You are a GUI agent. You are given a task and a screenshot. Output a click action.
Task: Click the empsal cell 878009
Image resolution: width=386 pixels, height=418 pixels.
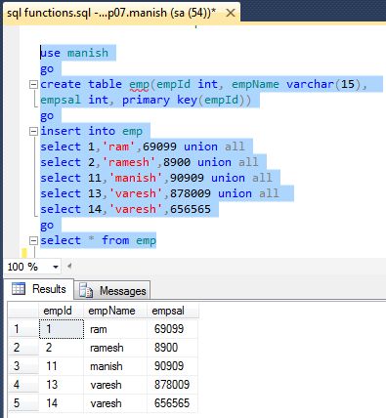click(173, 385)
